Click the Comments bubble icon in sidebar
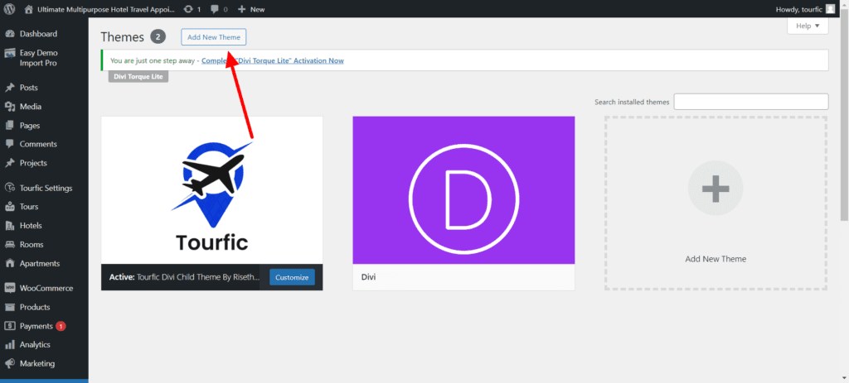Image resolution: width=849 pixels, height=383 pixels. 9,144
